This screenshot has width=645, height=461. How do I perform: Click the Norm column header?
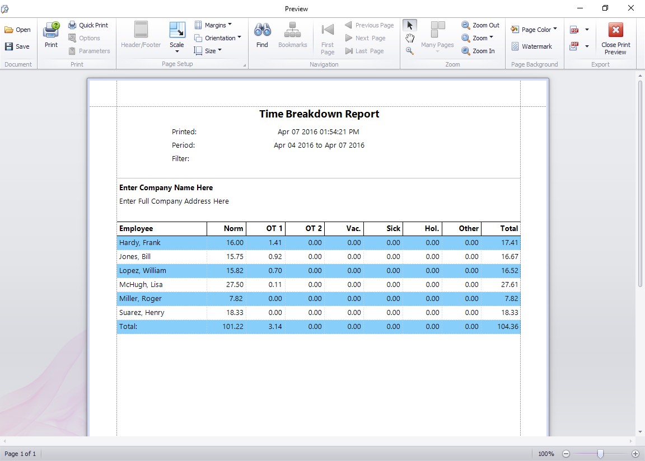click(x=226, y=228)
